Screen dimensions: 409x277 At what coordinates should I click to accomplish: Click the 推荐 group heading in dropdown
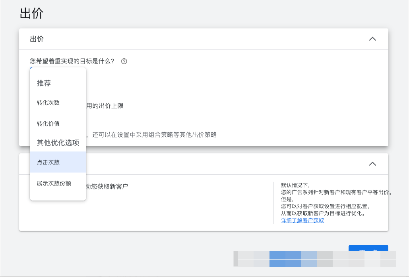click(x=44, y=83)
